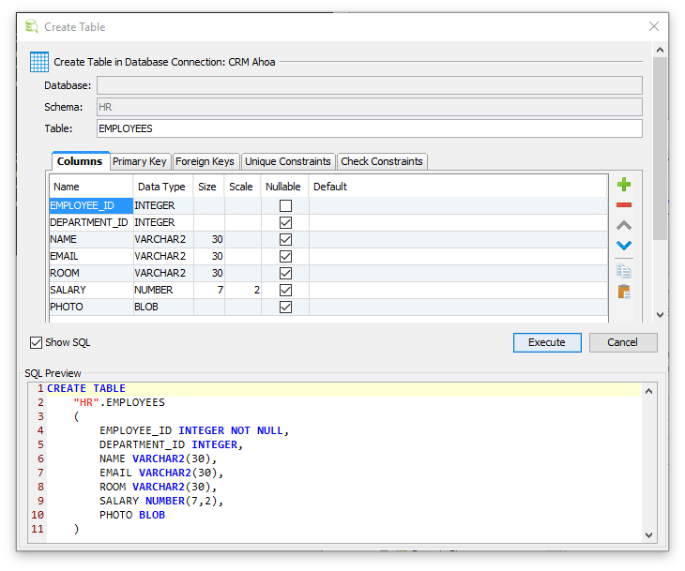
Task: Select the EMAIL name cell
Action: [91, 256]
